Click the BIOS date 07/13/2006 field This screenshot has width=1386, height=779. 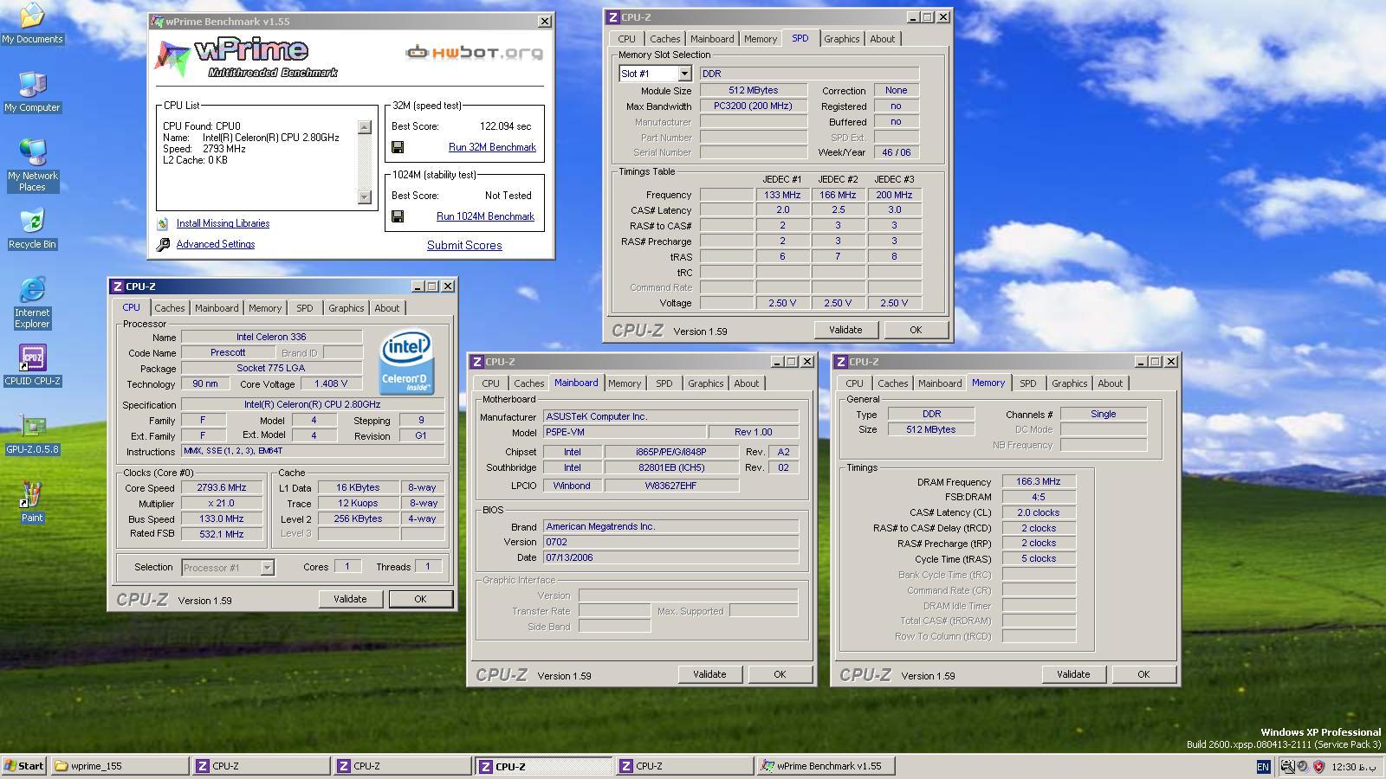click(670, 557)
